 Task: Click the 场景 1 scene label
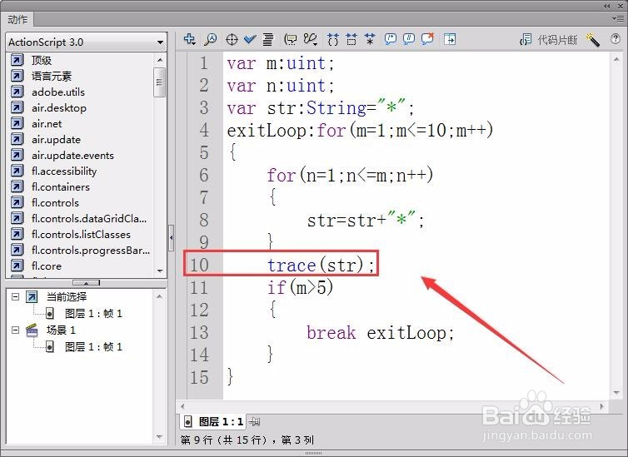[61, 330]
